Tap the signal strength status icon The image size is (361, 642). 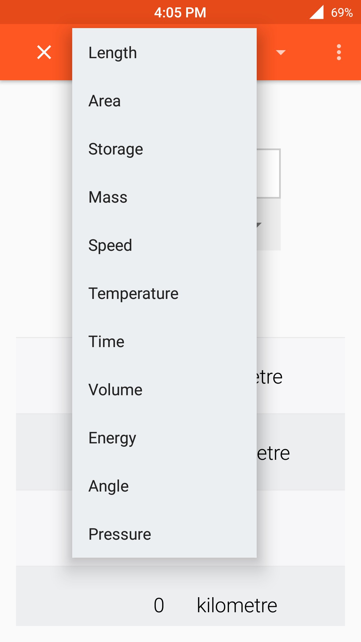pos(317,12)
